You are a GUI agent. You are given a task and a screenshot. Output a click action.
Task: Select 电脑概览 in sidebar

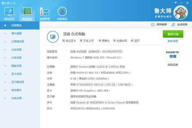[20, 25]
